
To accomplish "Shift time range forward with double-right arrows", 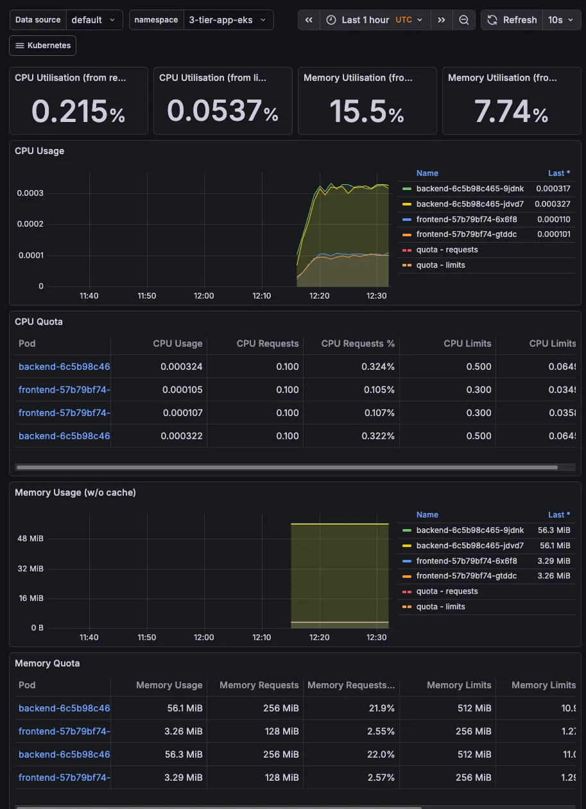I will (442, 20).
